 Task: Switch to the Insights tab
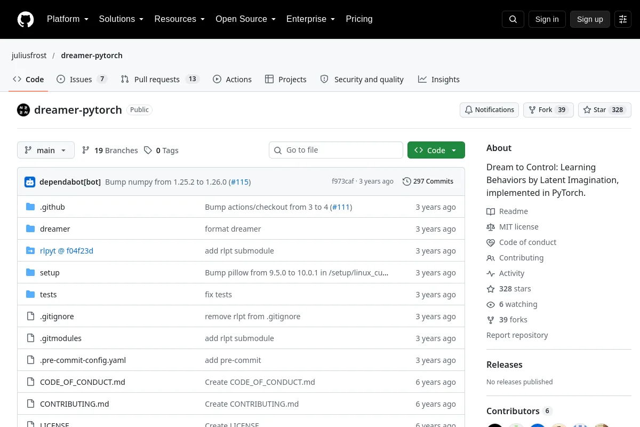click(x=439, y=79)
